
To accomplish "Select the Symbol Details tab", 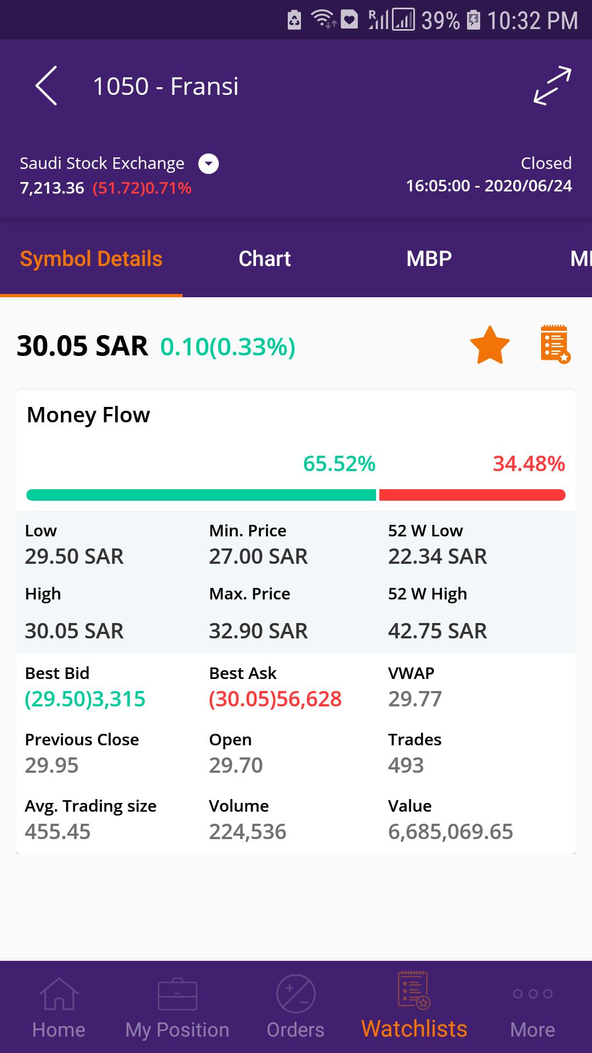I will click(91, 258).
